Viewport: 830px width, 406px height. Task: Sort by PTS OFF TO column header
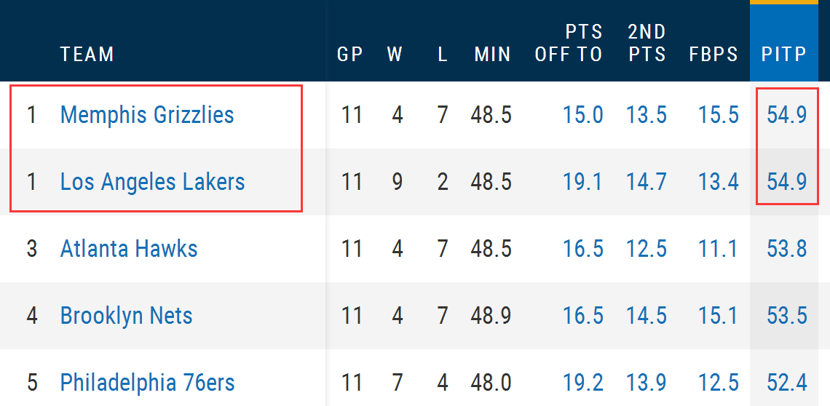(569, 43)
